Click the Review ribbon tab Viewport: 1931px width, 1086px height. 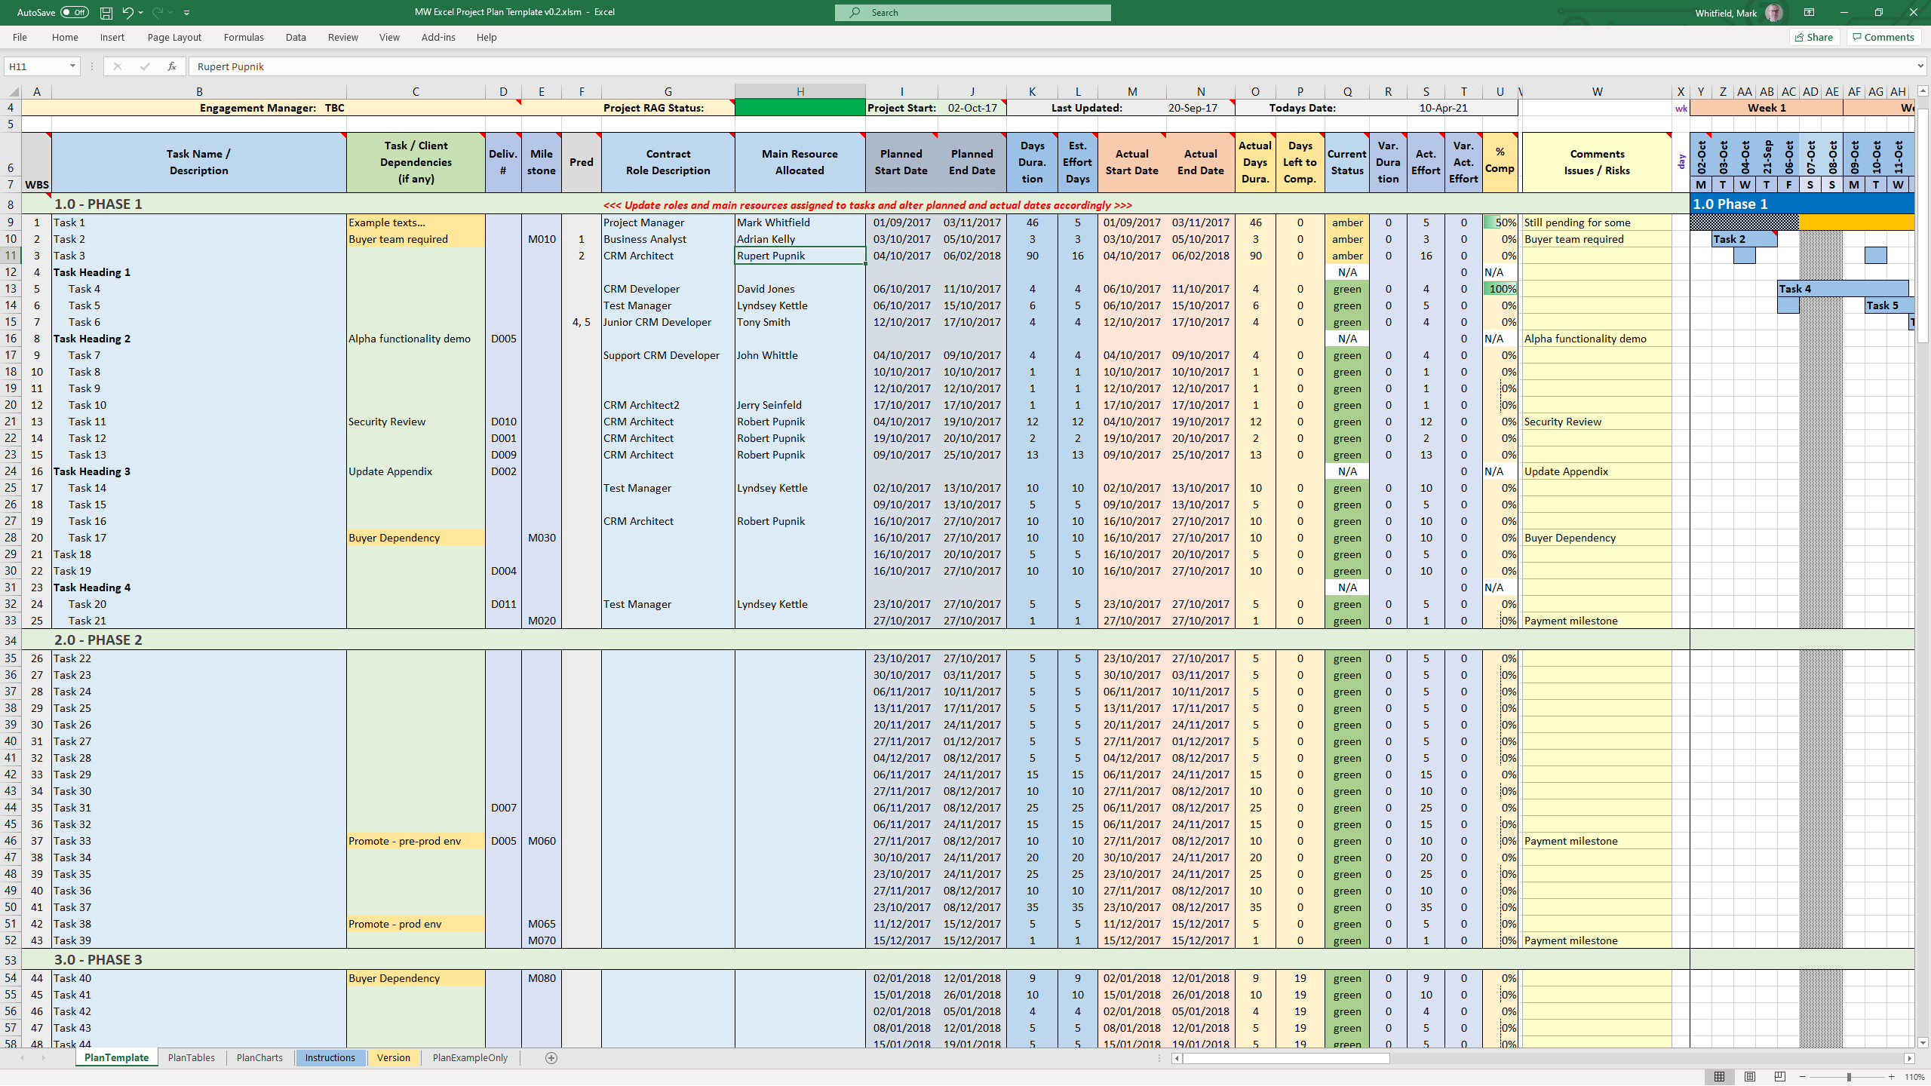click(341, 37)
